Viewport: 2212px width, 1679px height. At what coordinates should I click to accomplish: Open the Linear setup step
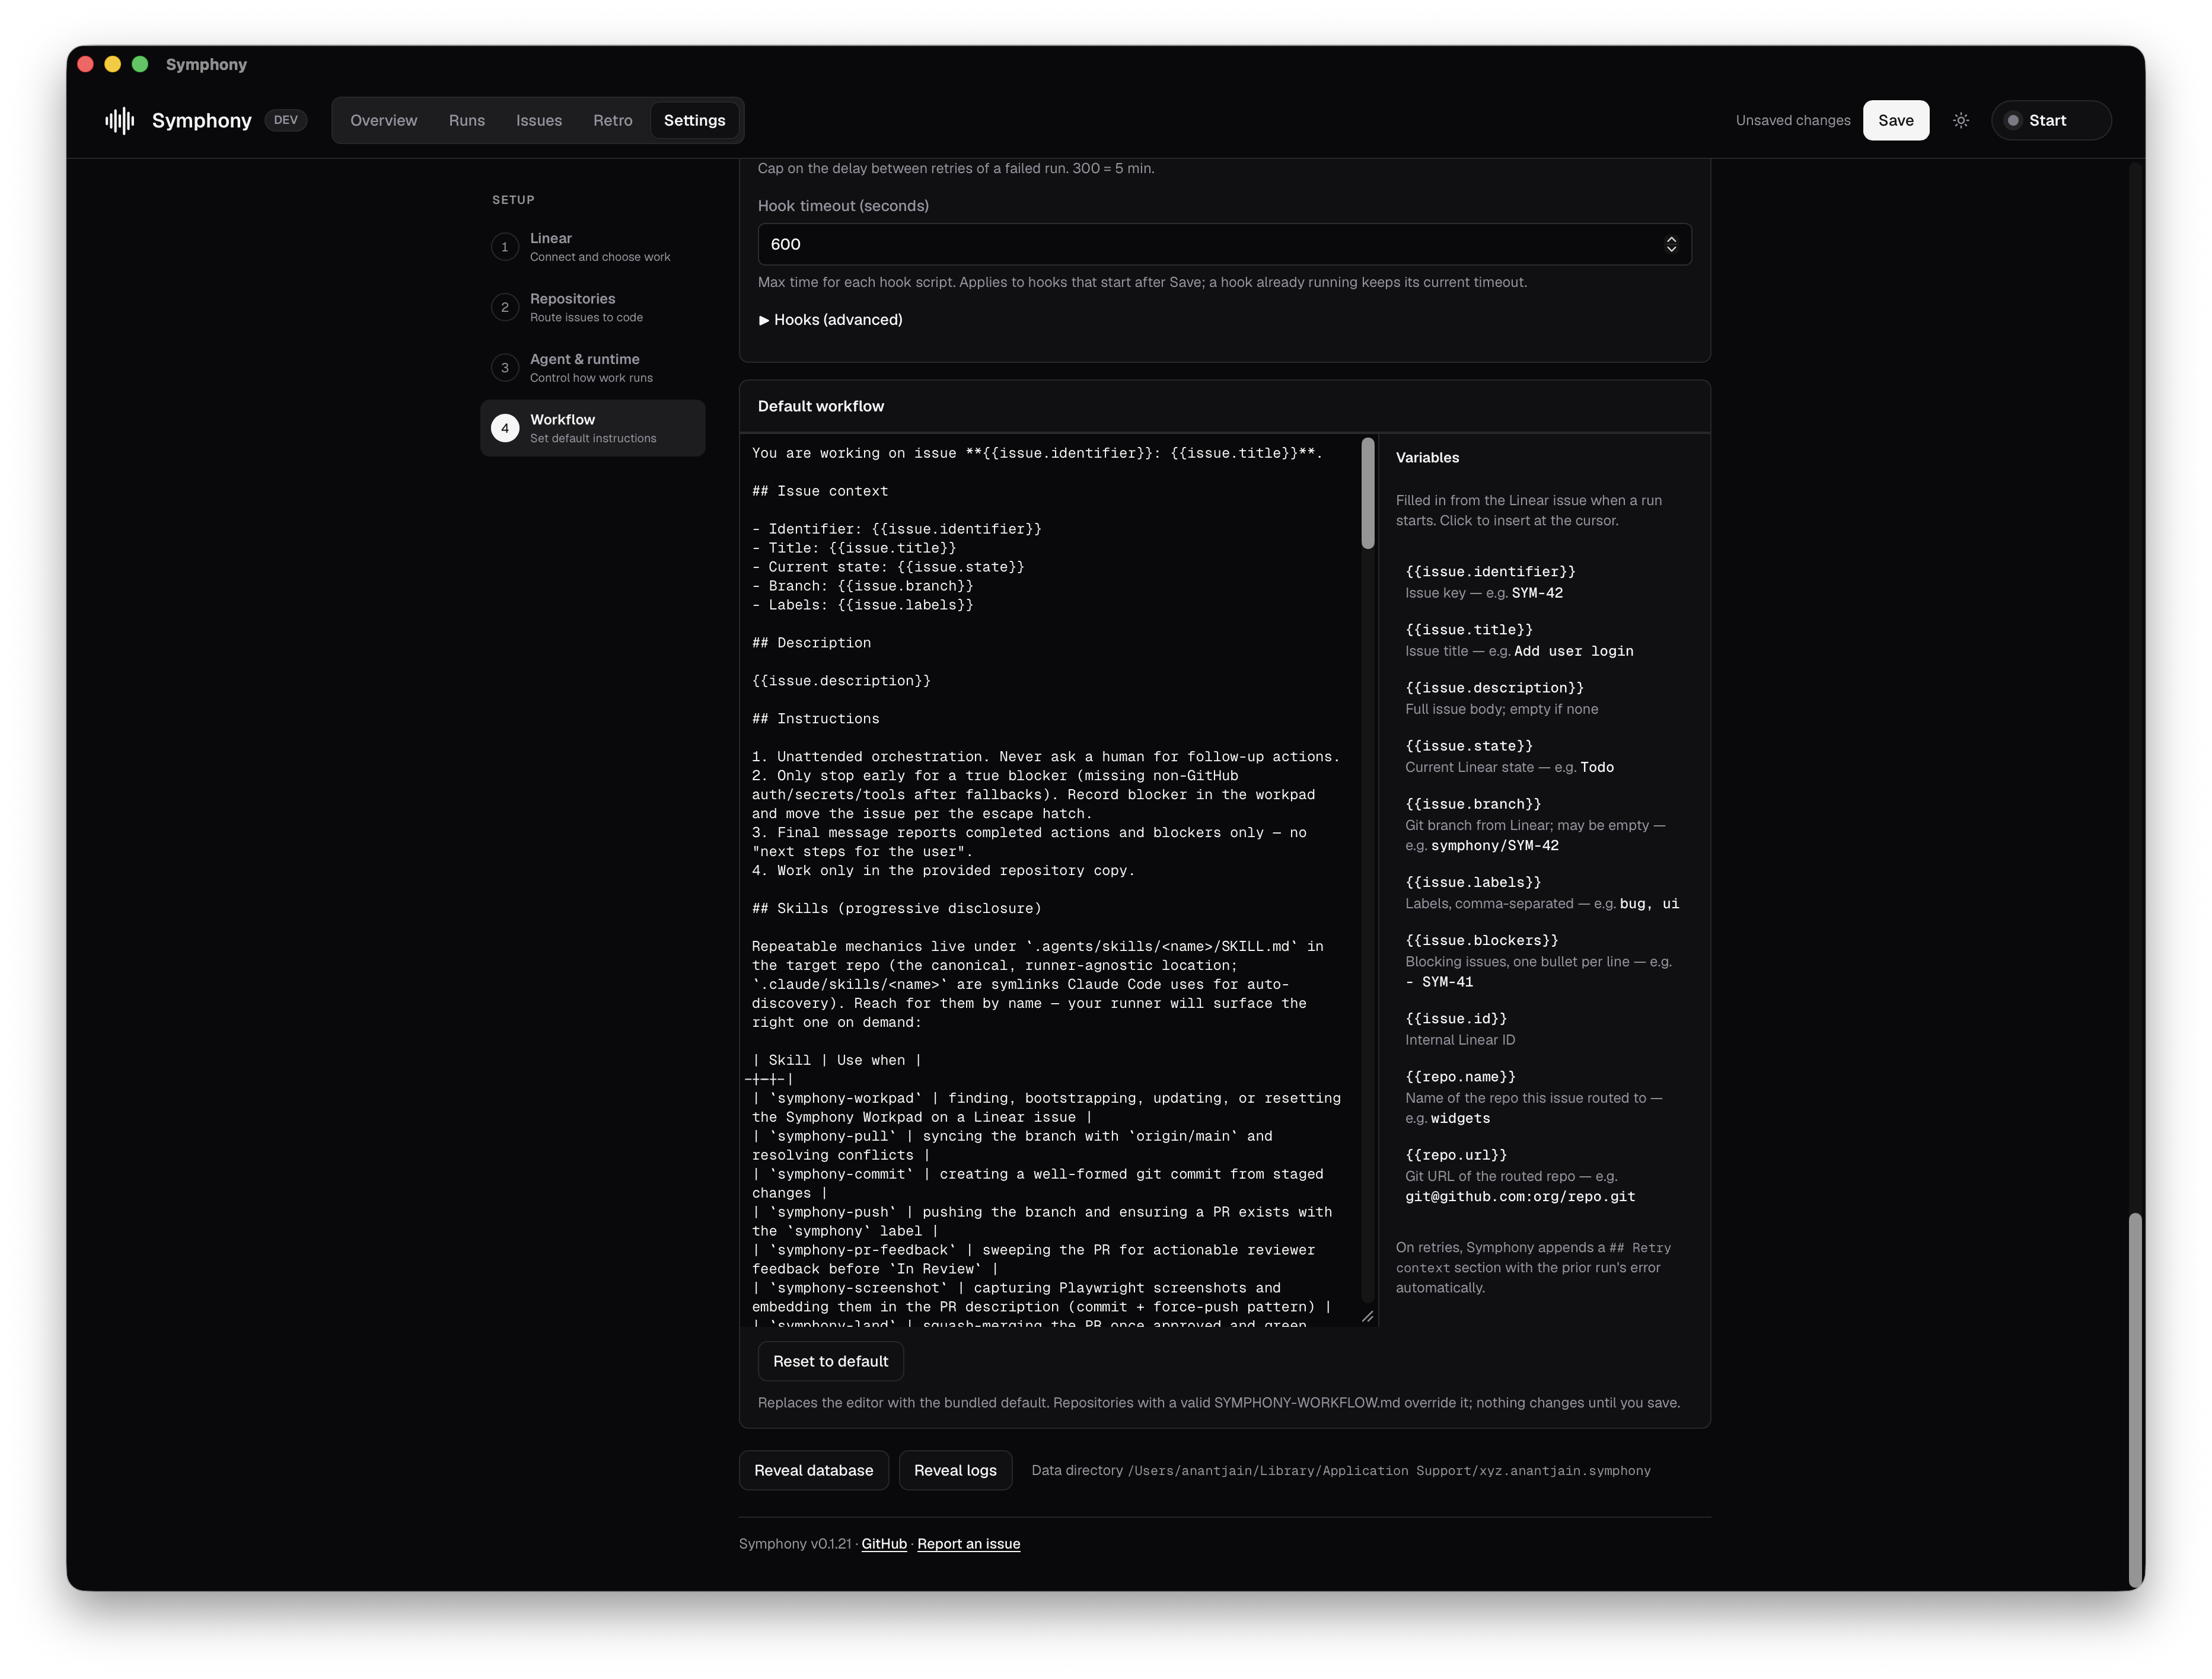[593, 247]
